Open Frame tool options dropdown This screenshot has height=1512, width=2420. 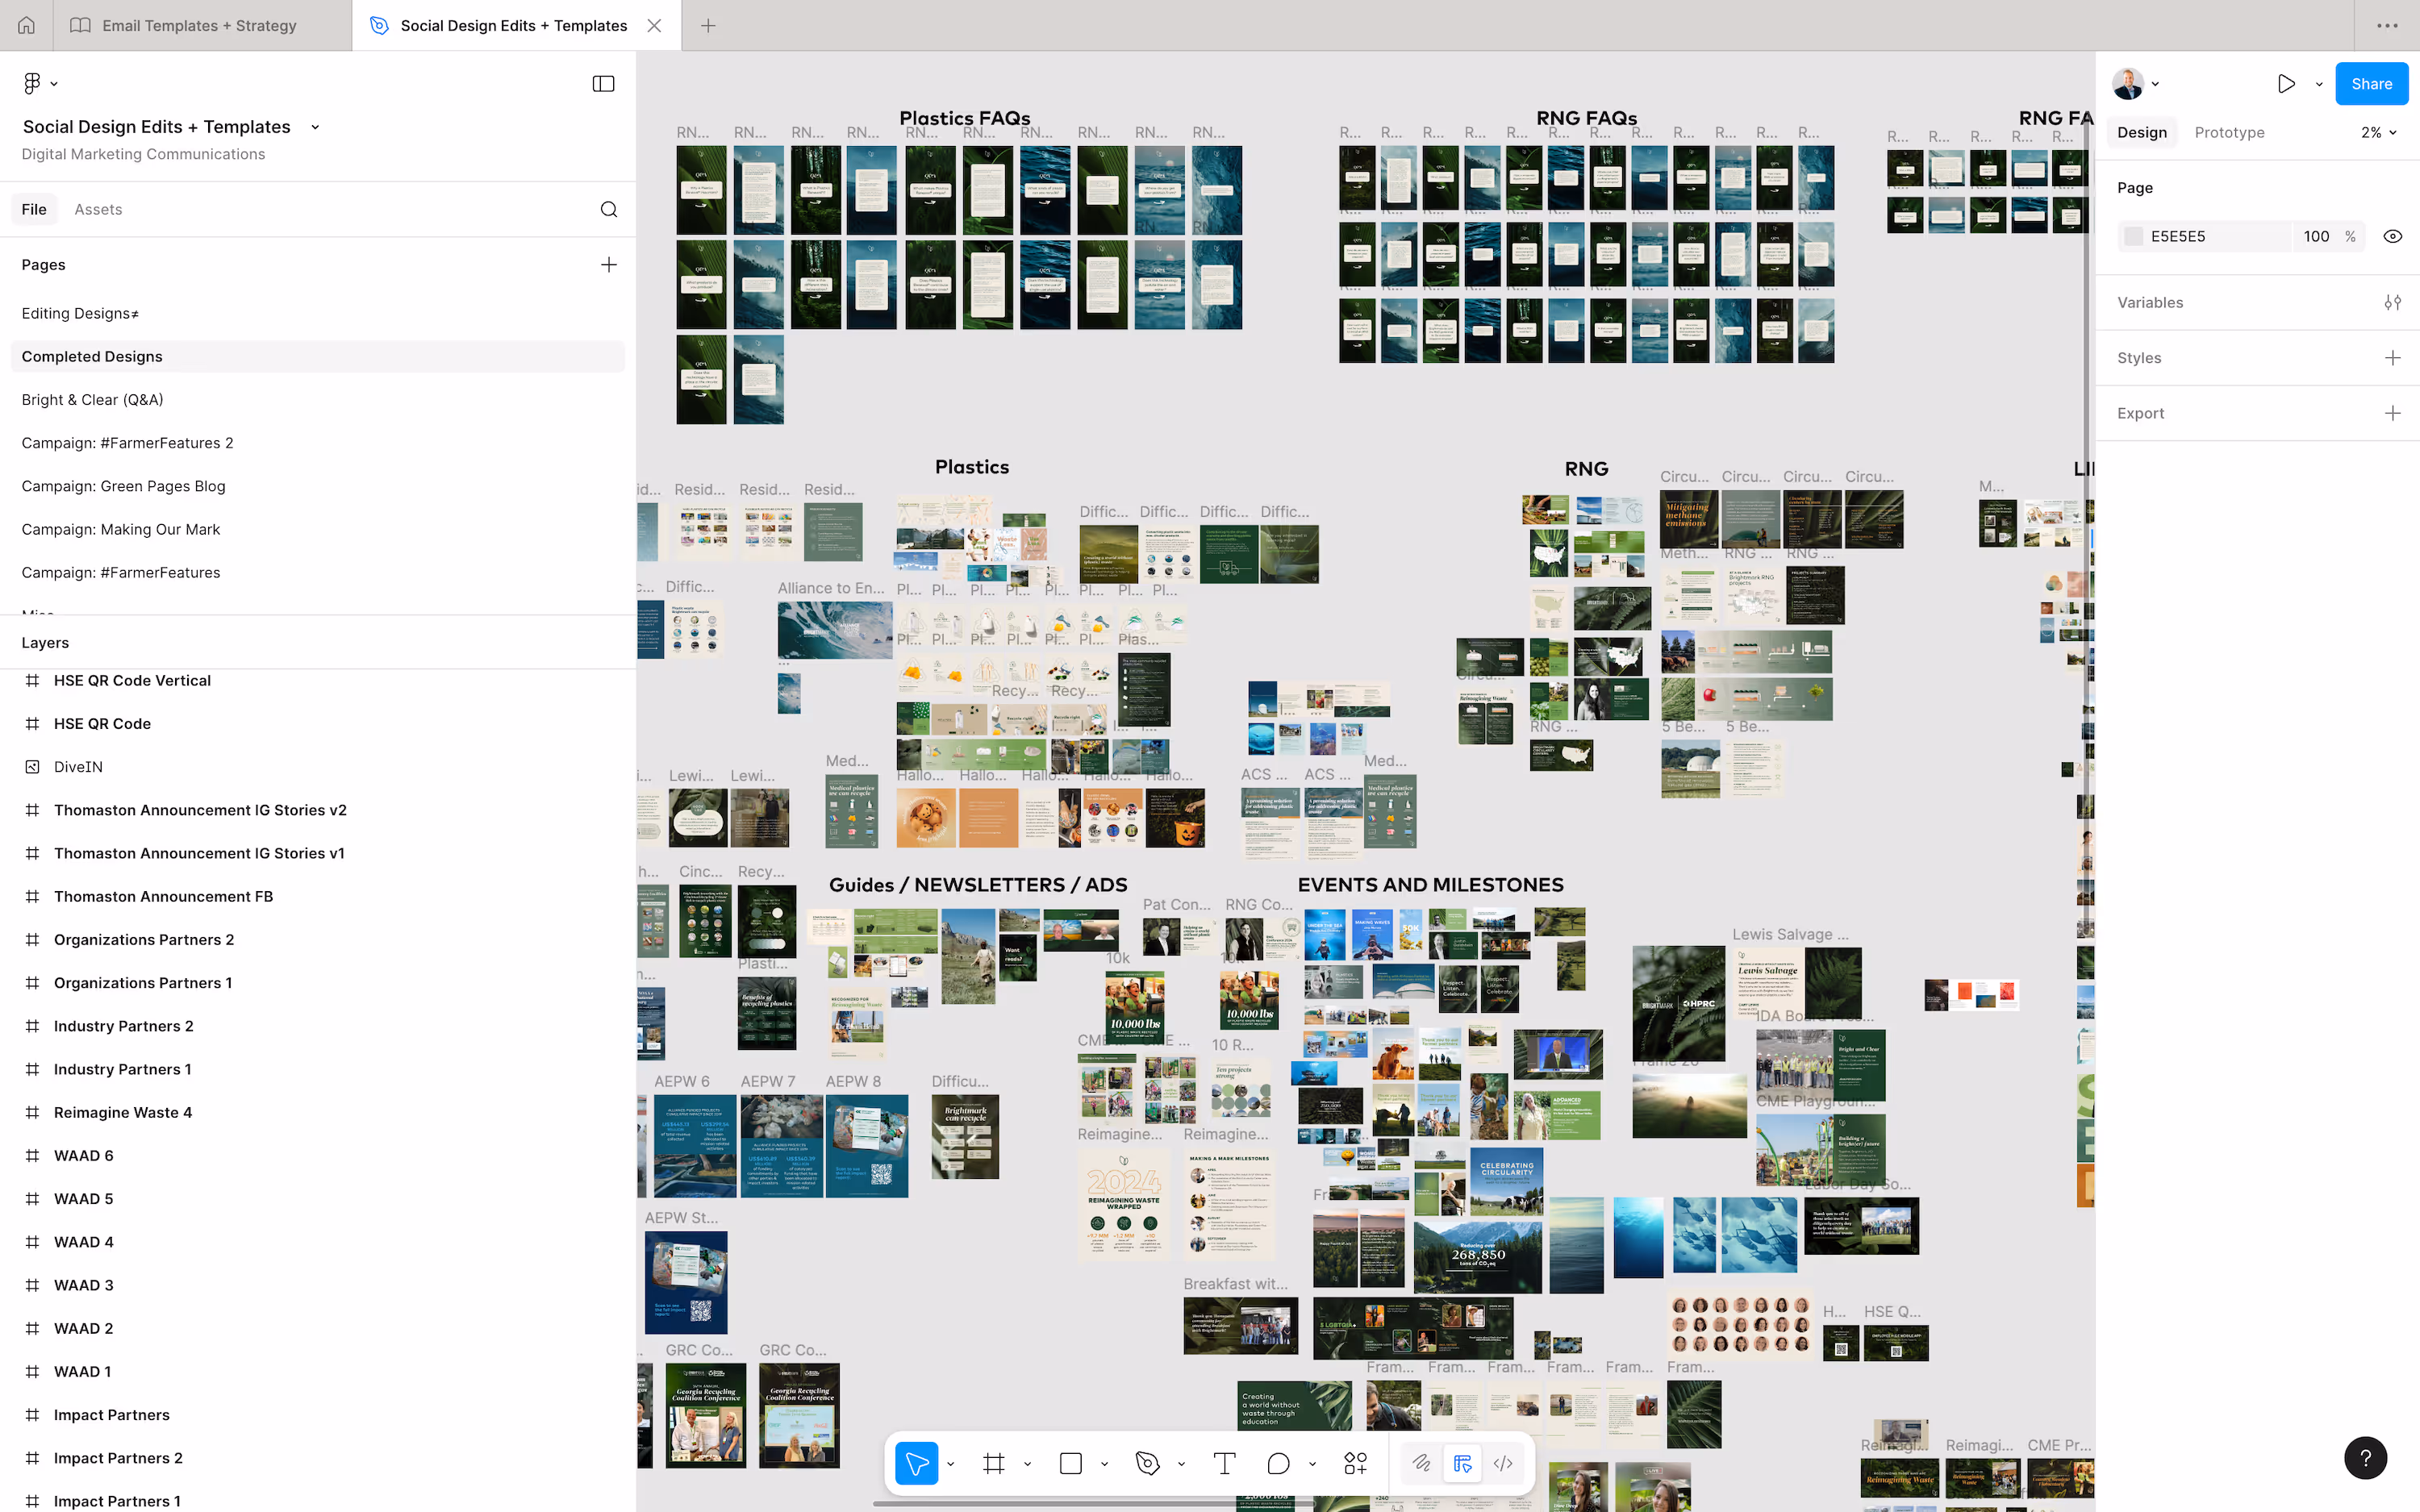1027,1464
